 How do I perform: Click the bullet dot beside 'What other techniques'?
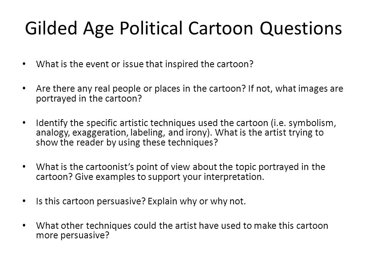click(24, 225)
